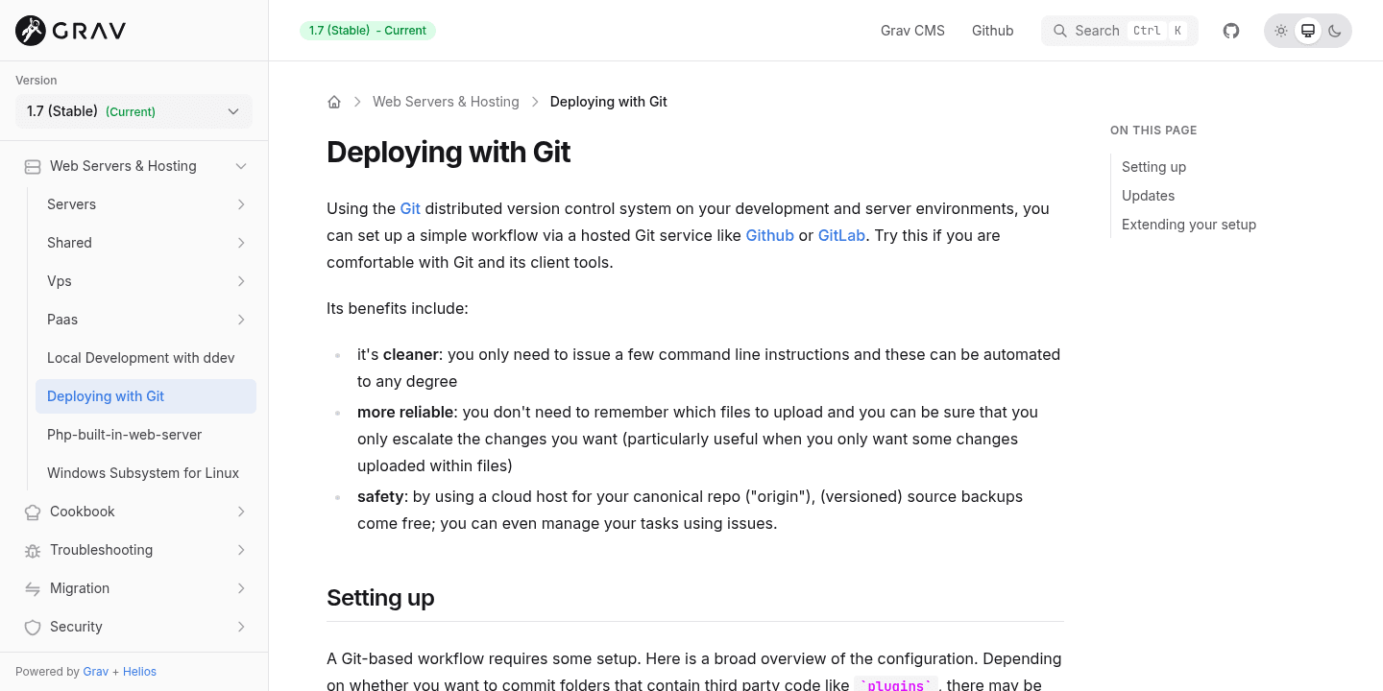The image size is (1383, 691).
Task: Click the Migration arrows icon
Action: (x=32, y=588)
